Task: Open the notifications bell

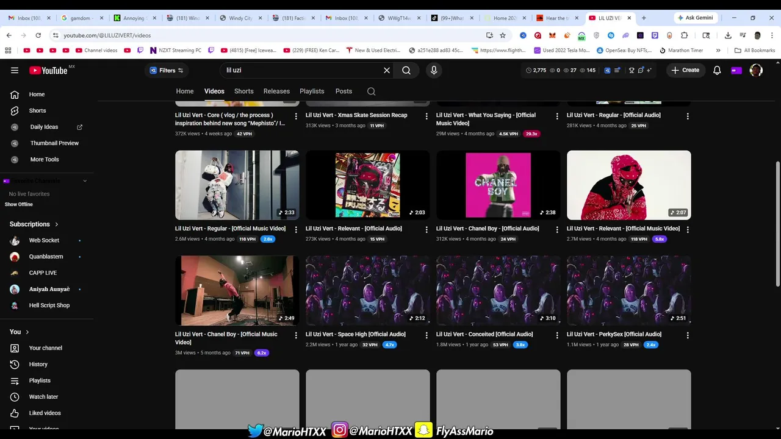Action: click(x=717, y=70)
